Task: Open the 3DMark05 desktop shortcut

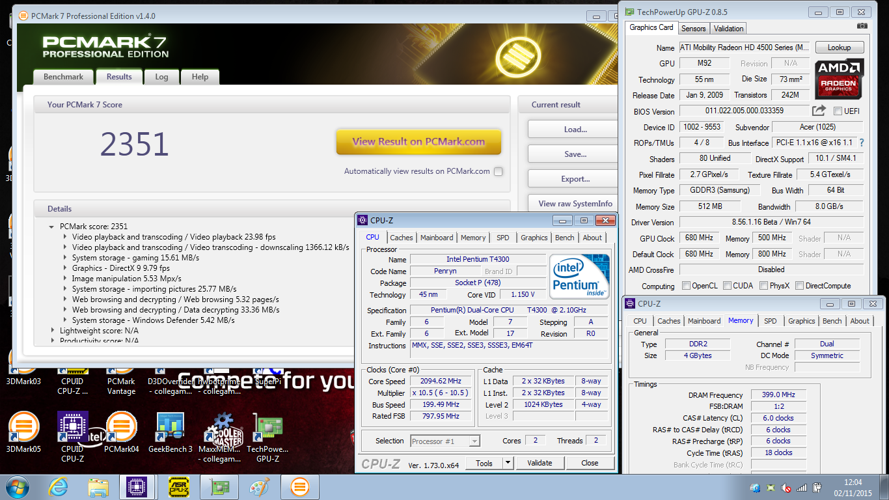Action: pos(23,432)
